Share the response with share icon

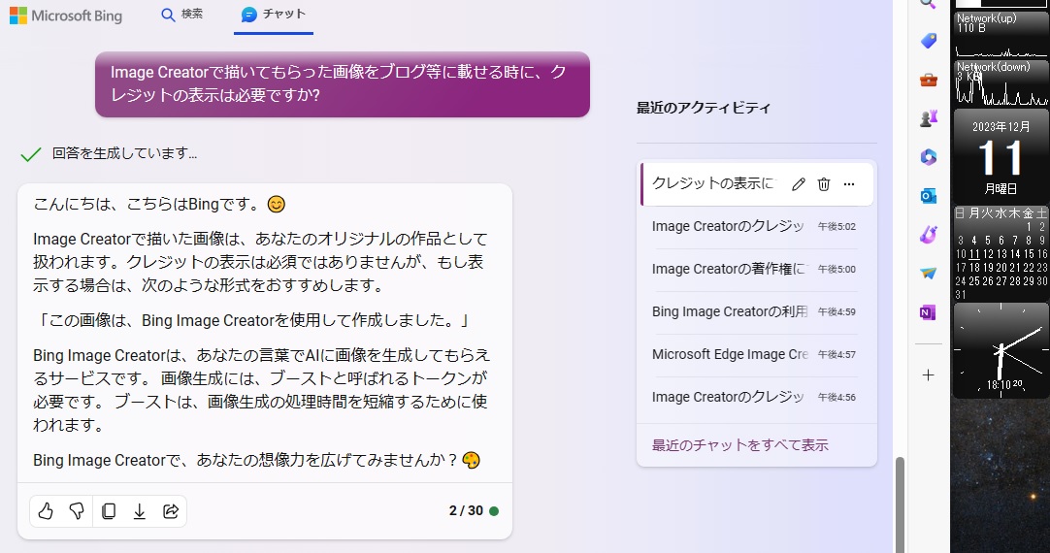pyautogui.click(x=171, y=511)
